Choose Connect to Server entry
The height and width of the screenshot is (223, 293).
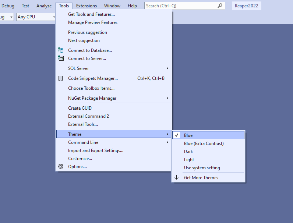114,59
